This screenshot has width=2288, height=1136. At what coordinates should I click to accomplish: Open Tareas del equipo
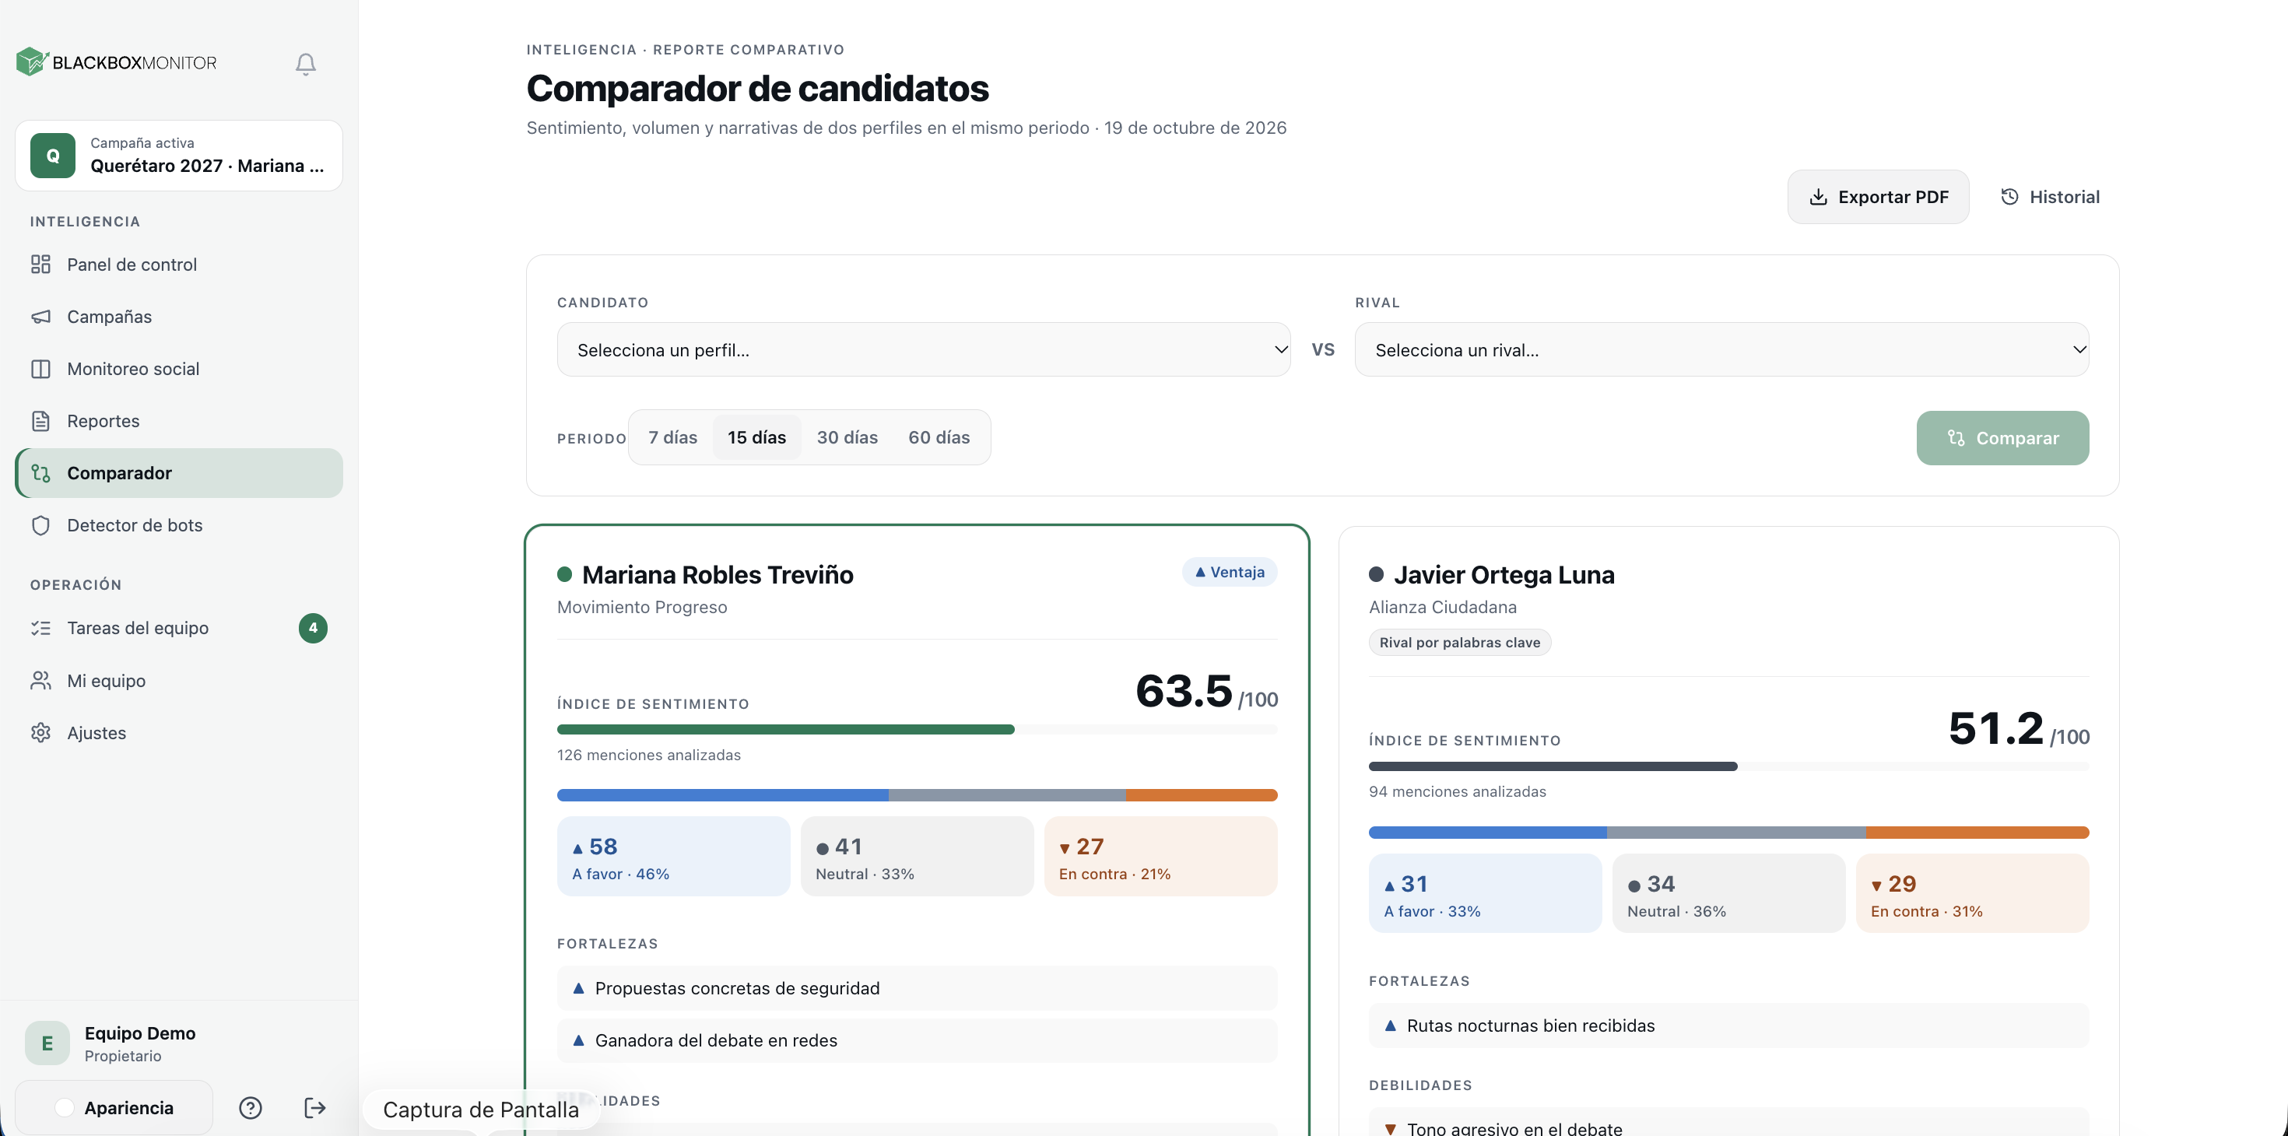(178, 628)
